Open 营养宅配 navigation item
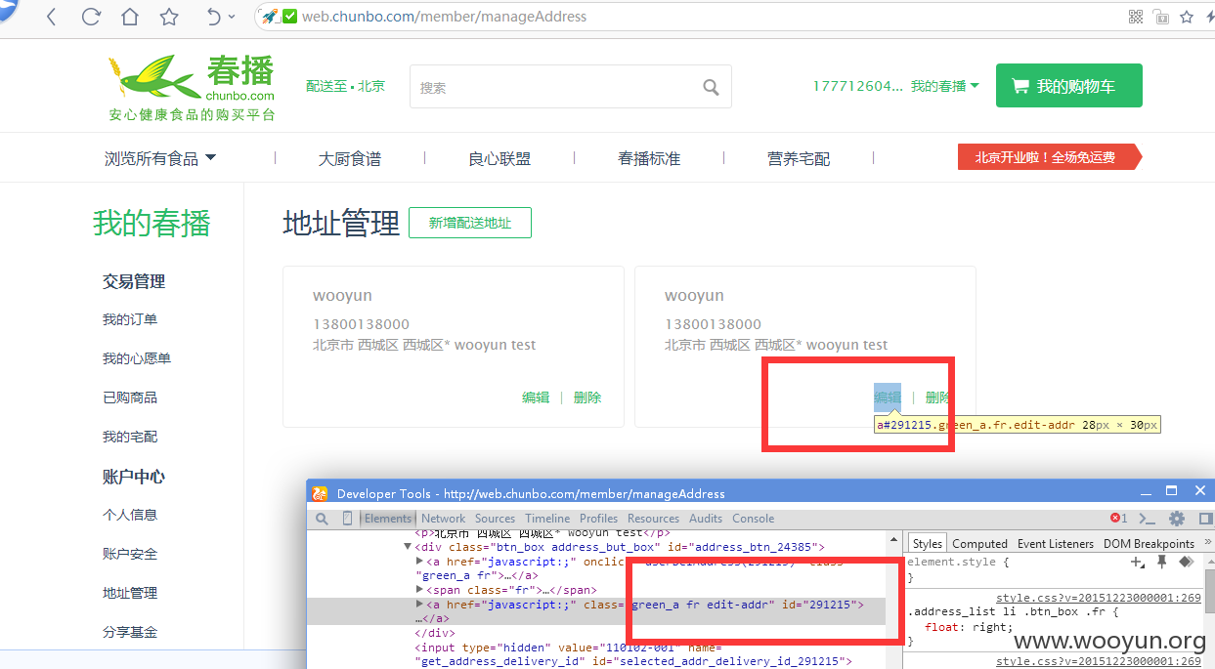 799,158
